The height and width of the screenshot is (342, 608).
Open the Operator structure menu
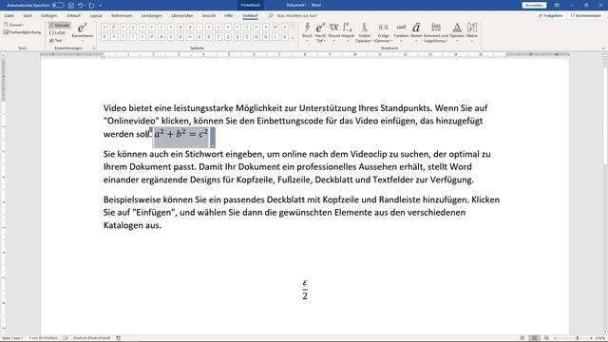pyautogui.click(x=457, y=32)
